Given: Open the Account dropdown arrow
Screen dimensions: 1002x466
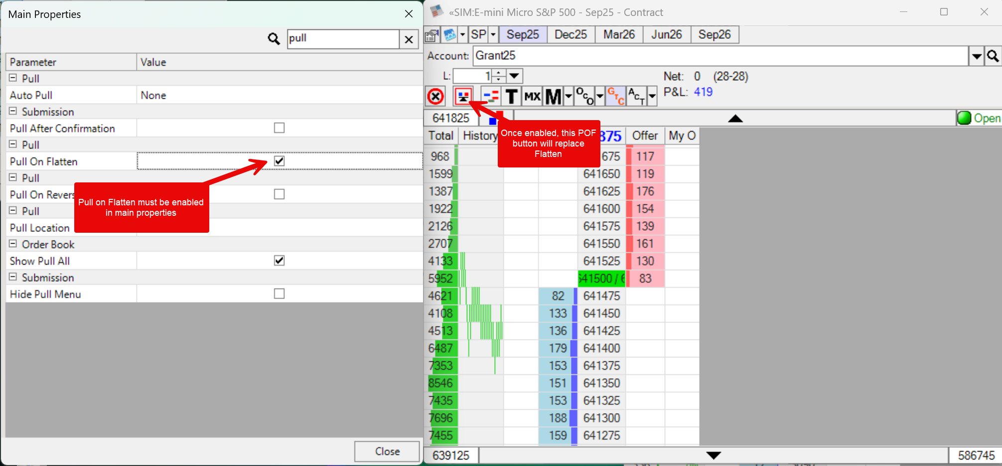Looking at the screenshot, I should 977,56.
